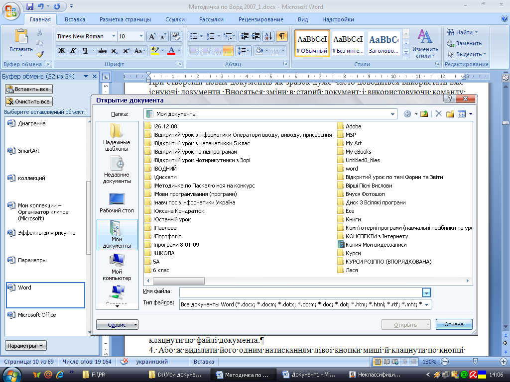Go back in Open dialog folder history
This screenshot has height=382, width=510.
[407, 114]
